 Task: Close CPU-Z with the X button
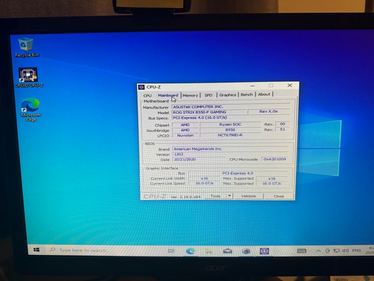(x=290, y=85)
